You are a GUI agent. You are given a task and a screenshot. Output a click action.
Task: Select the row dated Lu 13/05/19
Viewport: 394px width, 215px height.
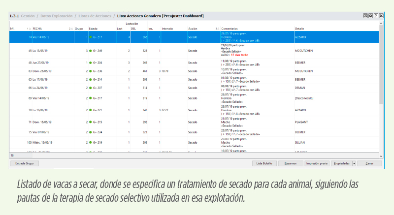[x=194, y=51]
